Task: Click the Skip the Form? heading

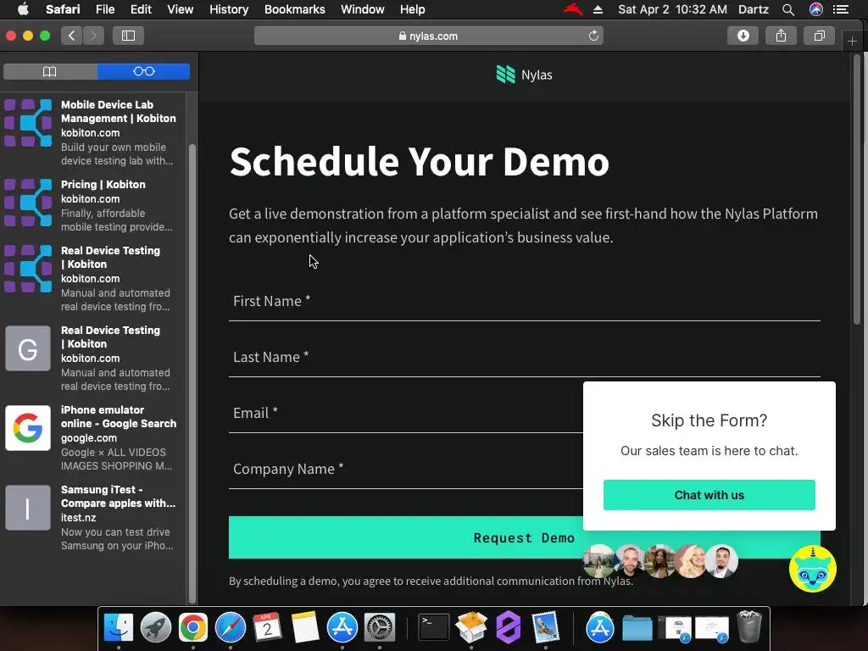Action: point(709,420)
